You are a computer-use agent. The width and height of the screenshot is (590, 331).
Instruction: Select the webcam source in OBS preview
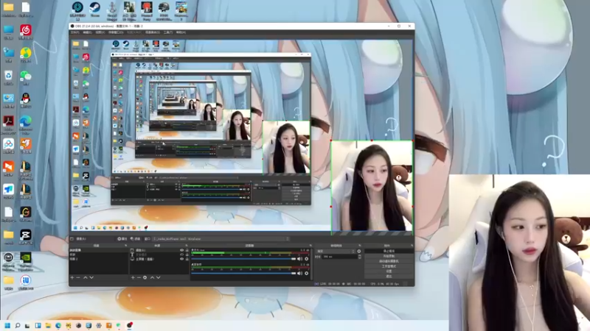(372, 186)
